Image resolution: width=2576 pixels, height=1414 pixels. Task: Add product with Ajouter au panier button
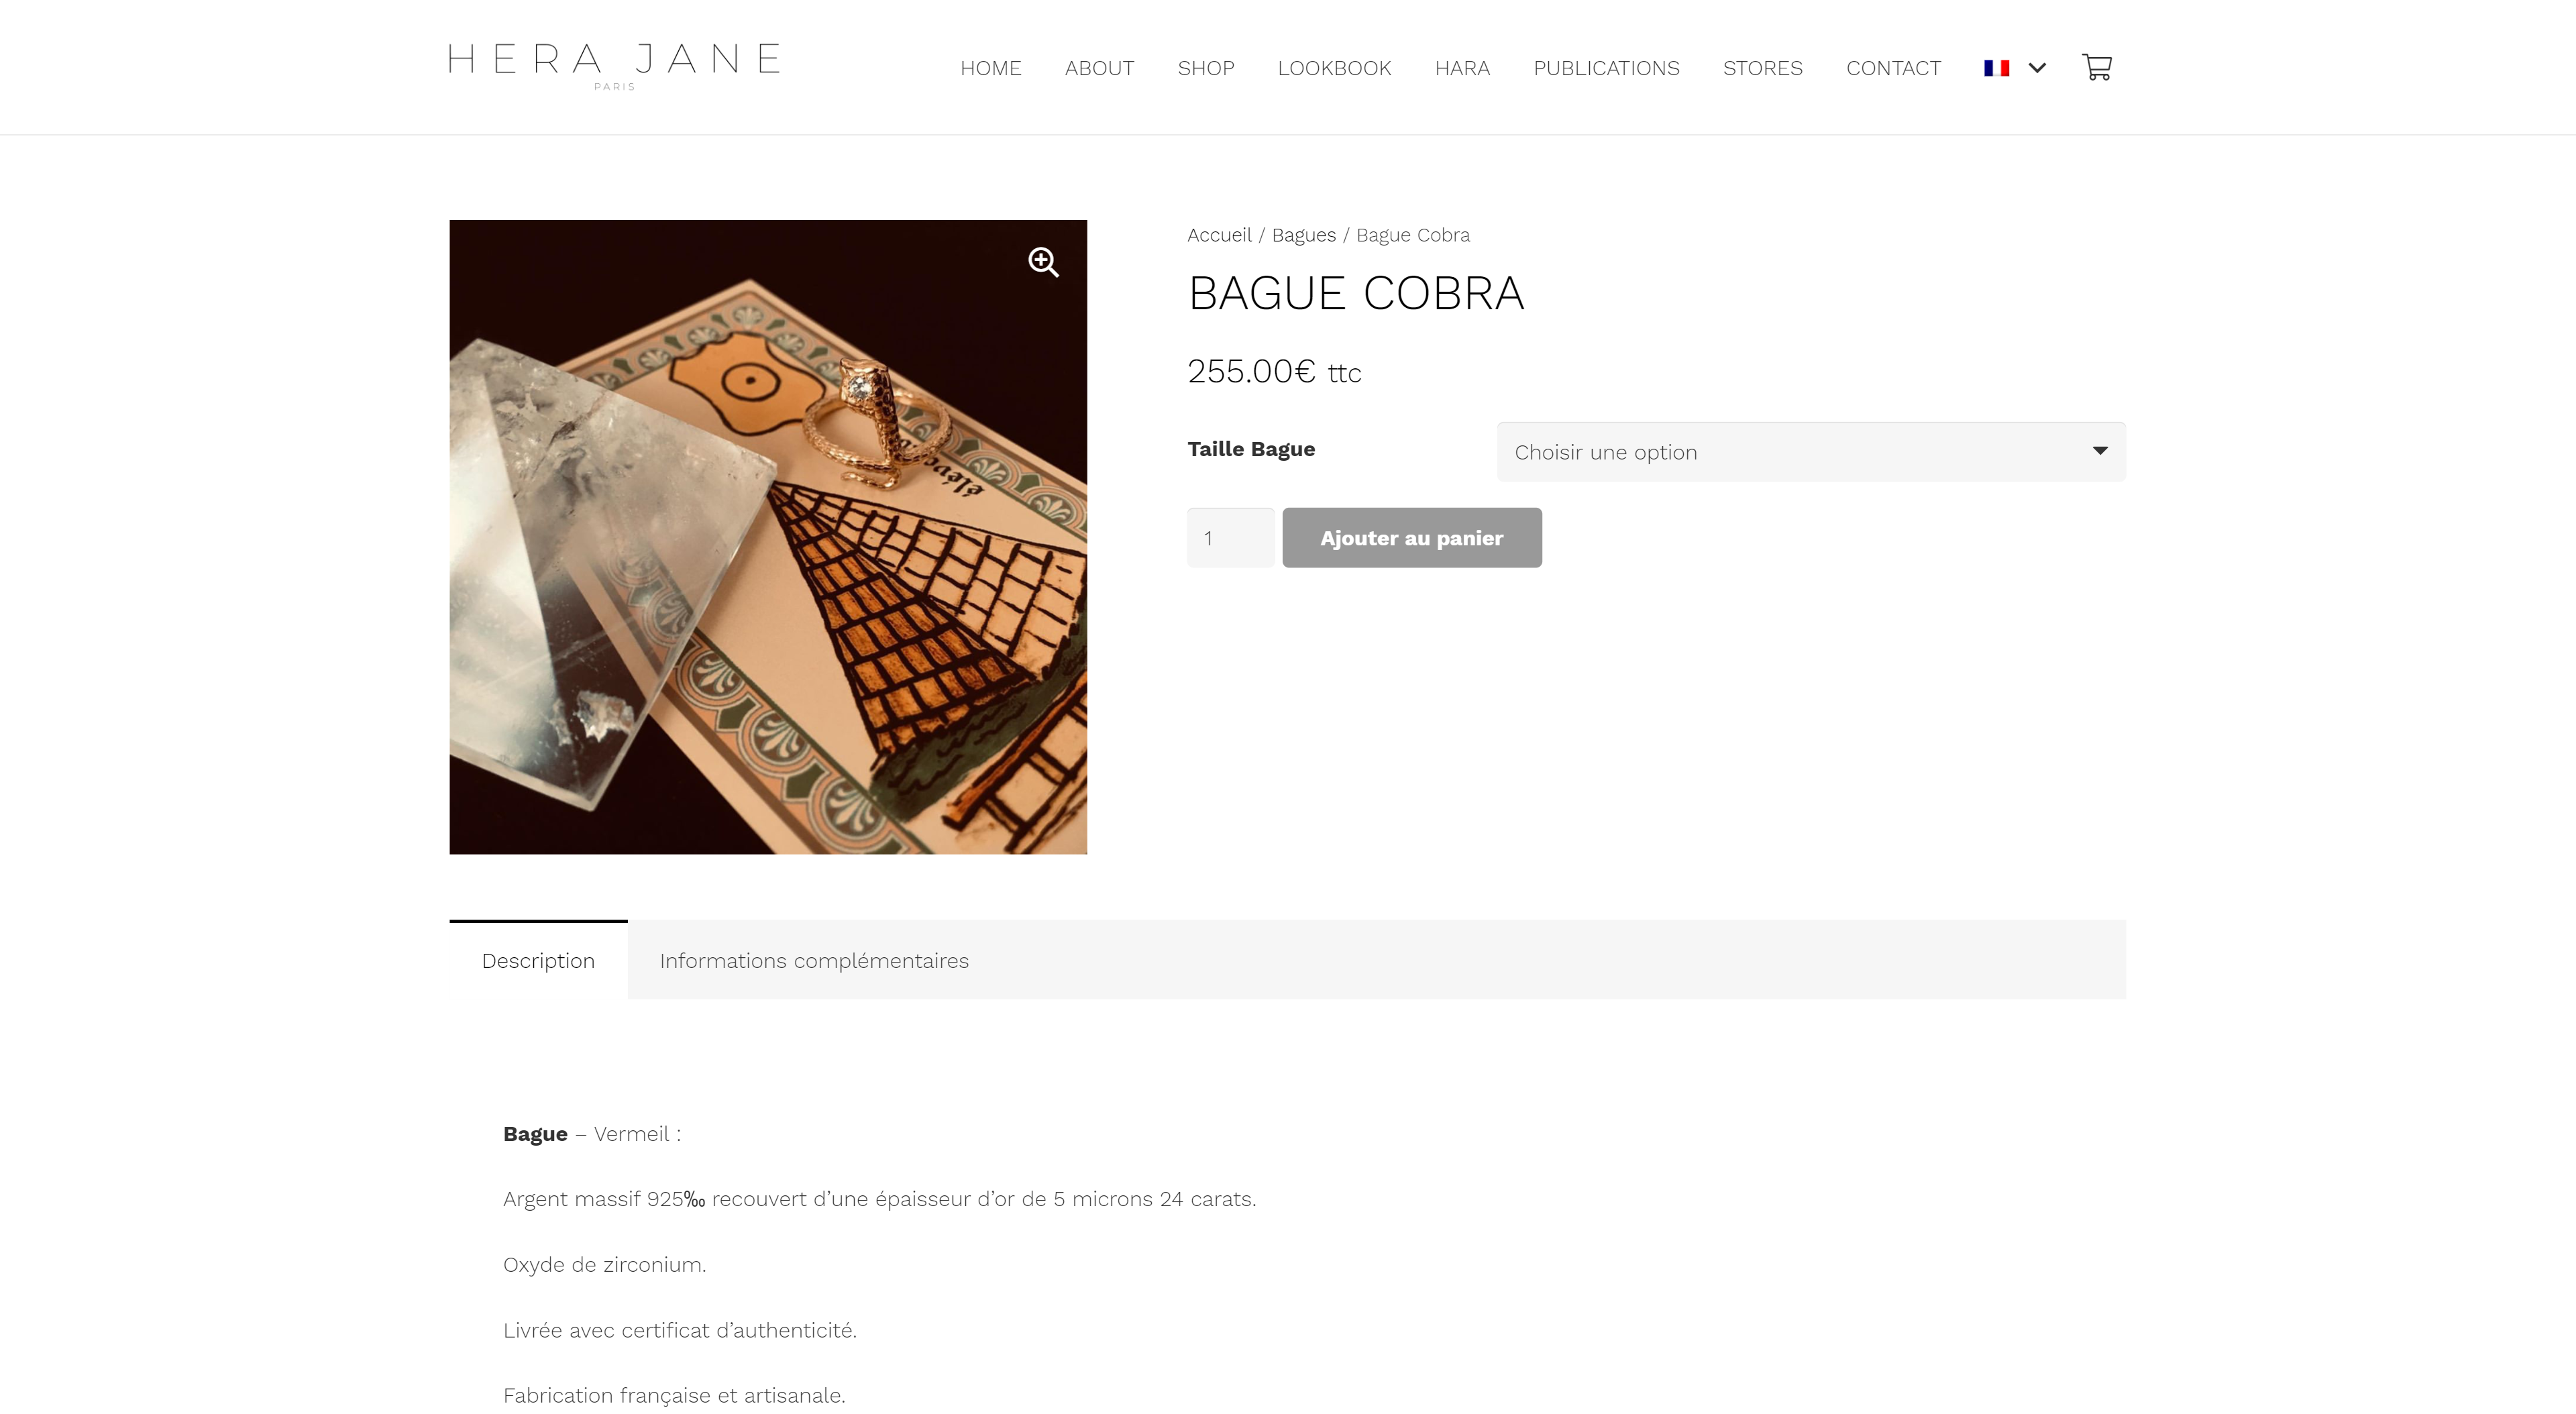click(x=1411, y=538)
